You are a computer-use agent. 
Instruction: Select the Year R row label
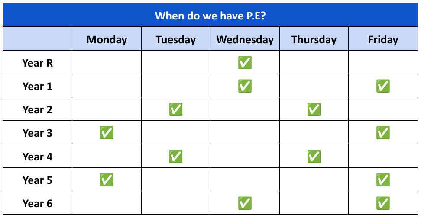38,63
